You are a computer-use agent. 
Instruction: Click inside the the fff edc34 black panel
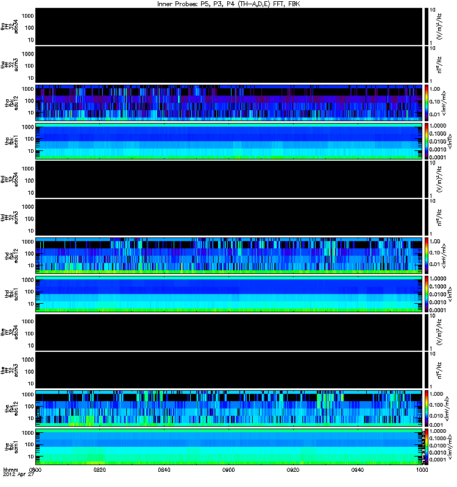coord(229,332)
